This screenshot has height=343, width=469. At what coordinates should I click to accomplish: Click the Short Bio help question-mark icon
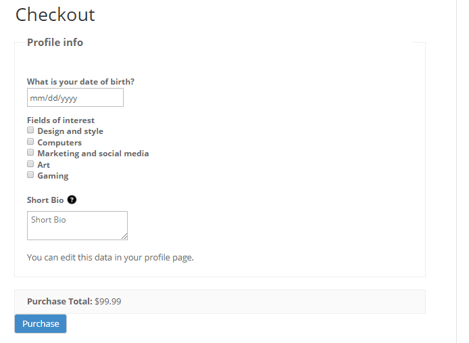(72, 200)
